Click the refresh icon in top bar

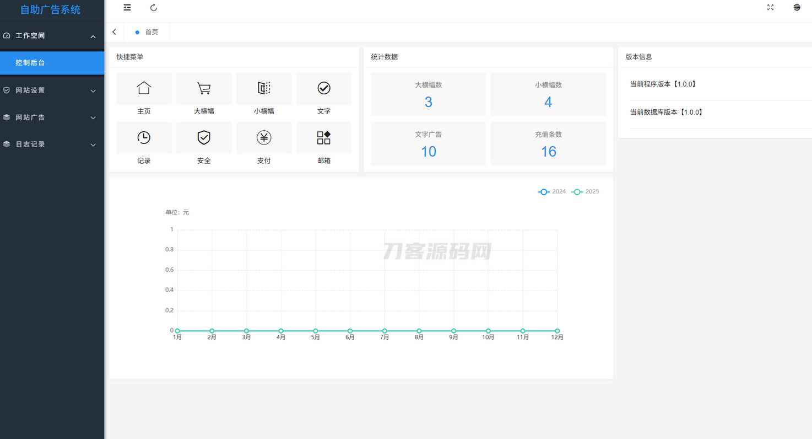pos(154,8)
